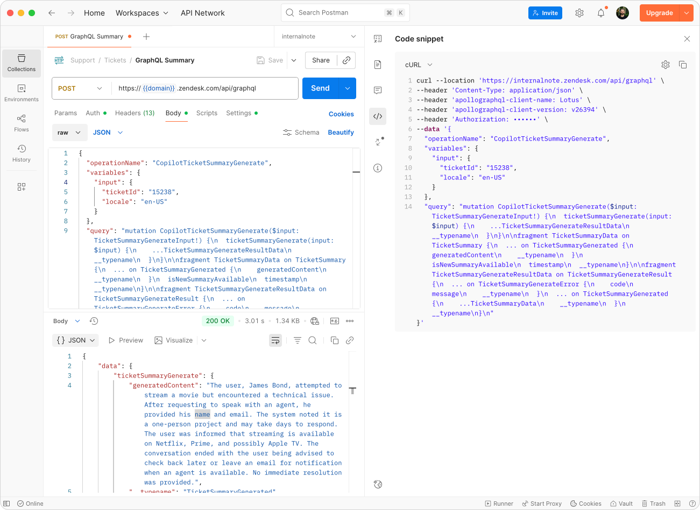Open the Collections sidebar panel
Viewport: 700px width, 510px height.
pos(22,64)
